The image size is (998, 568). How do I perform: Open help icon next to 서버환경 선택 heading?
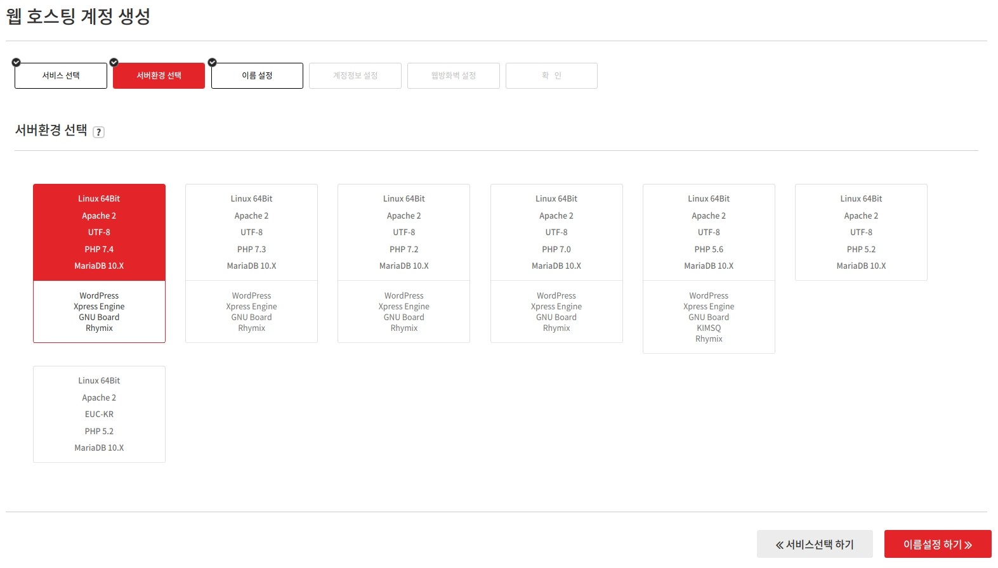[98, 132]
